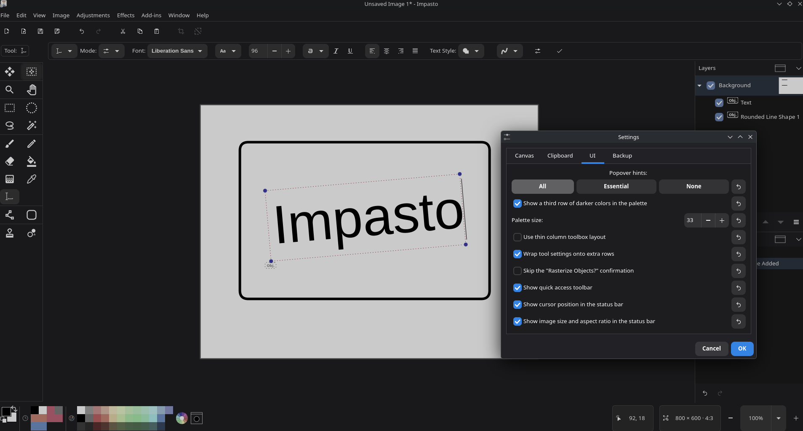803x431 pixels.
Task: Click the Undo arrow in toolbar
Action: [x=82, y=31]
